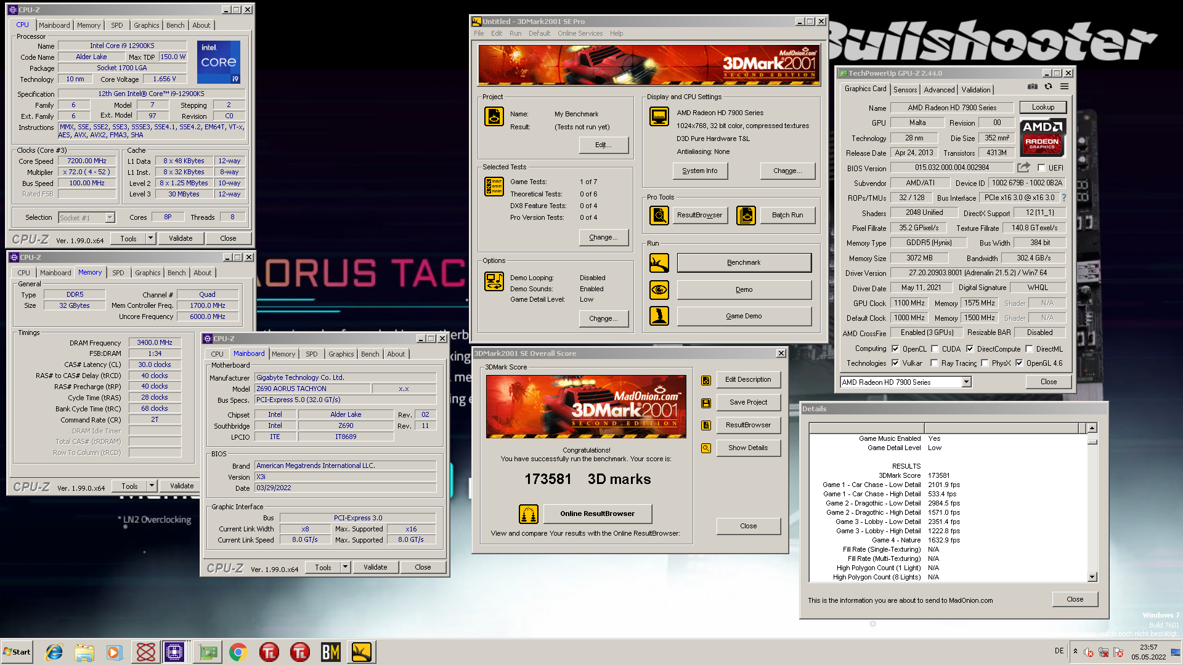This screenshot has width=1183, height=665.
Task: Click the ResultBrowser icon in score window
Action: coord(706,425)
